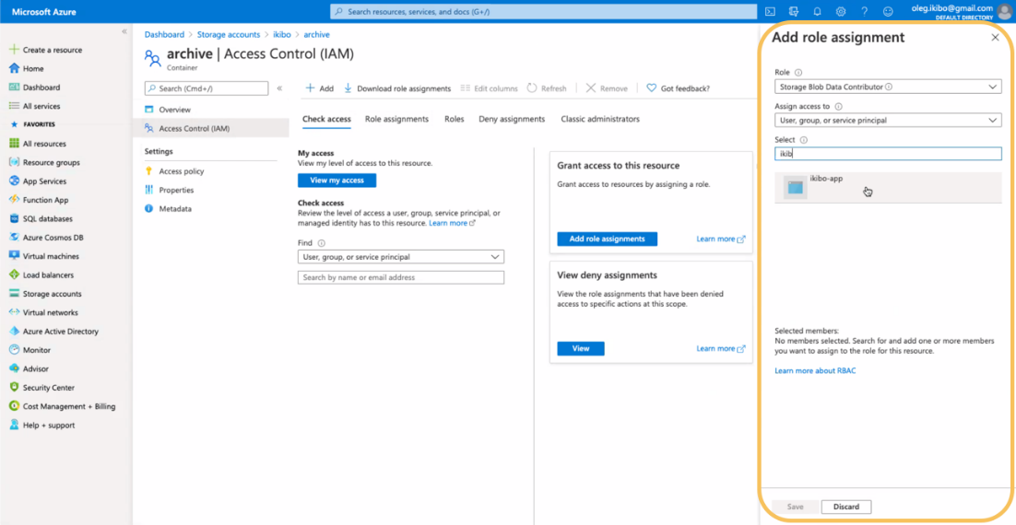This screenshot has height=525, width=1016.
Task: Click the help question mark icon
Action: click(864, 11)
